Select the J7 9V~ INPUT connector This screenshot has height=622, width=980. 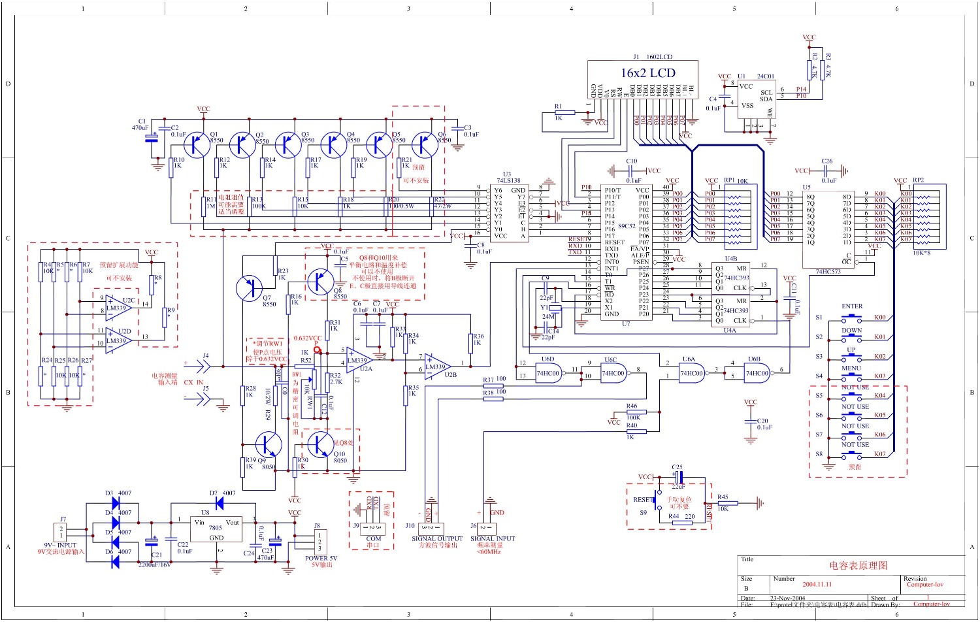(x=61, y=532)
